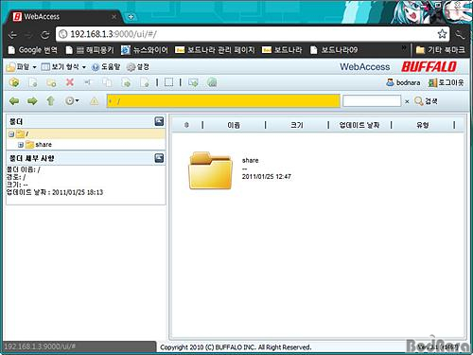Screen dimensions: 473x355
Task: Go up one folder level
Action: [51, 101]
